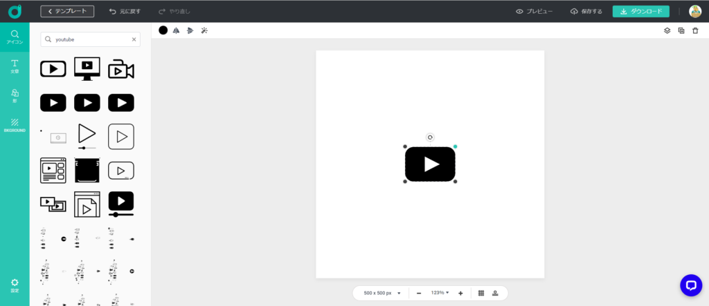The image size is (709, 306).
Task: Select the browser window document play icon
Action: pos(87,204)
